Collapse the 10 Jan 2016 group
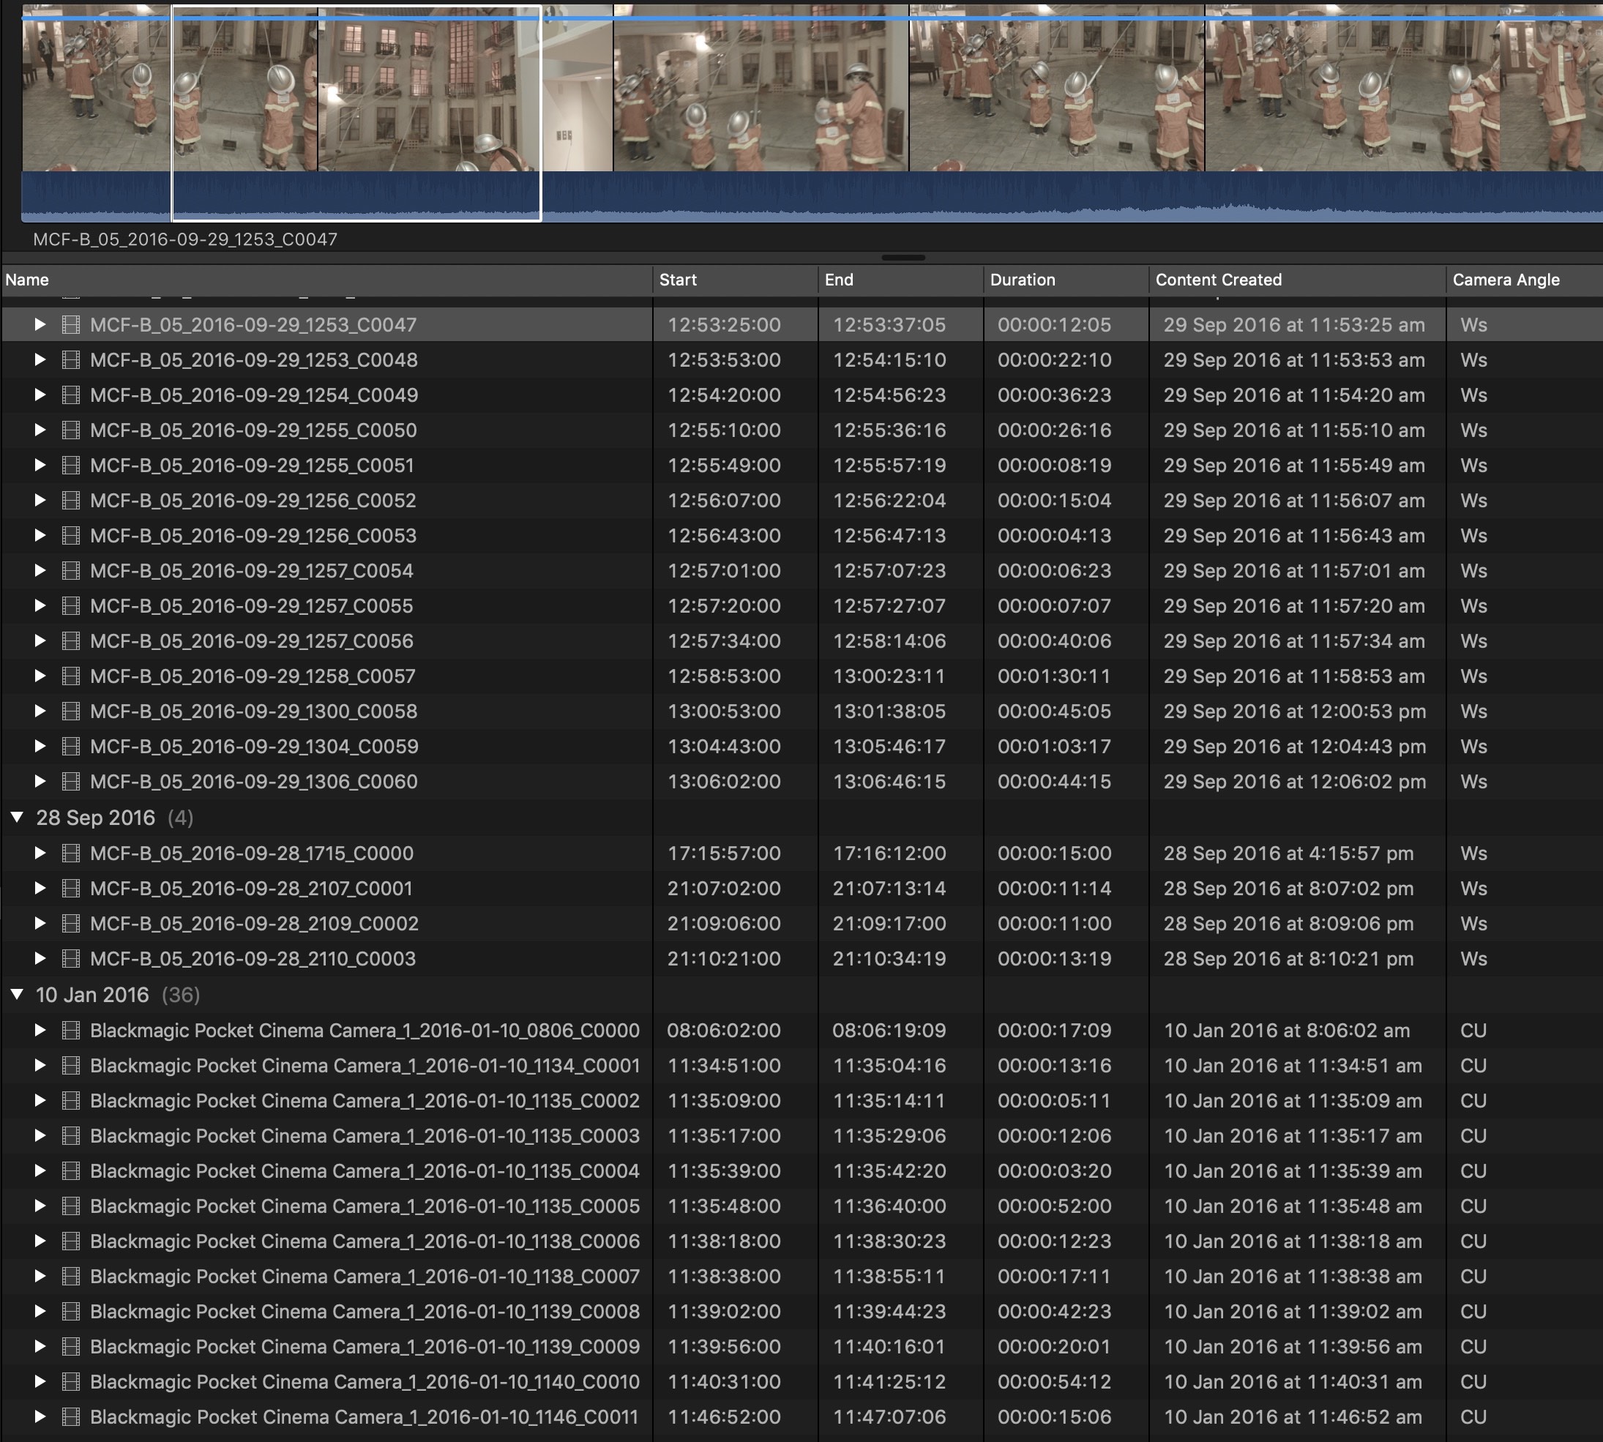The width and height of the screenshot is (1603, 1442). 17,994
